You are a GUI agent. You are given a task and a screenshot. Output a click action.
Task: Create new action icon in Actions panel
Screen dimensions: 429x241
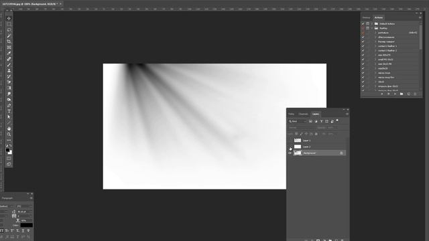(408, 94)
